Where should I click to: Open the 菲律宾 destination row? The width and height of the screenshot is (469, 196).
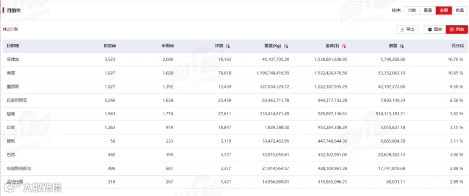234,59
